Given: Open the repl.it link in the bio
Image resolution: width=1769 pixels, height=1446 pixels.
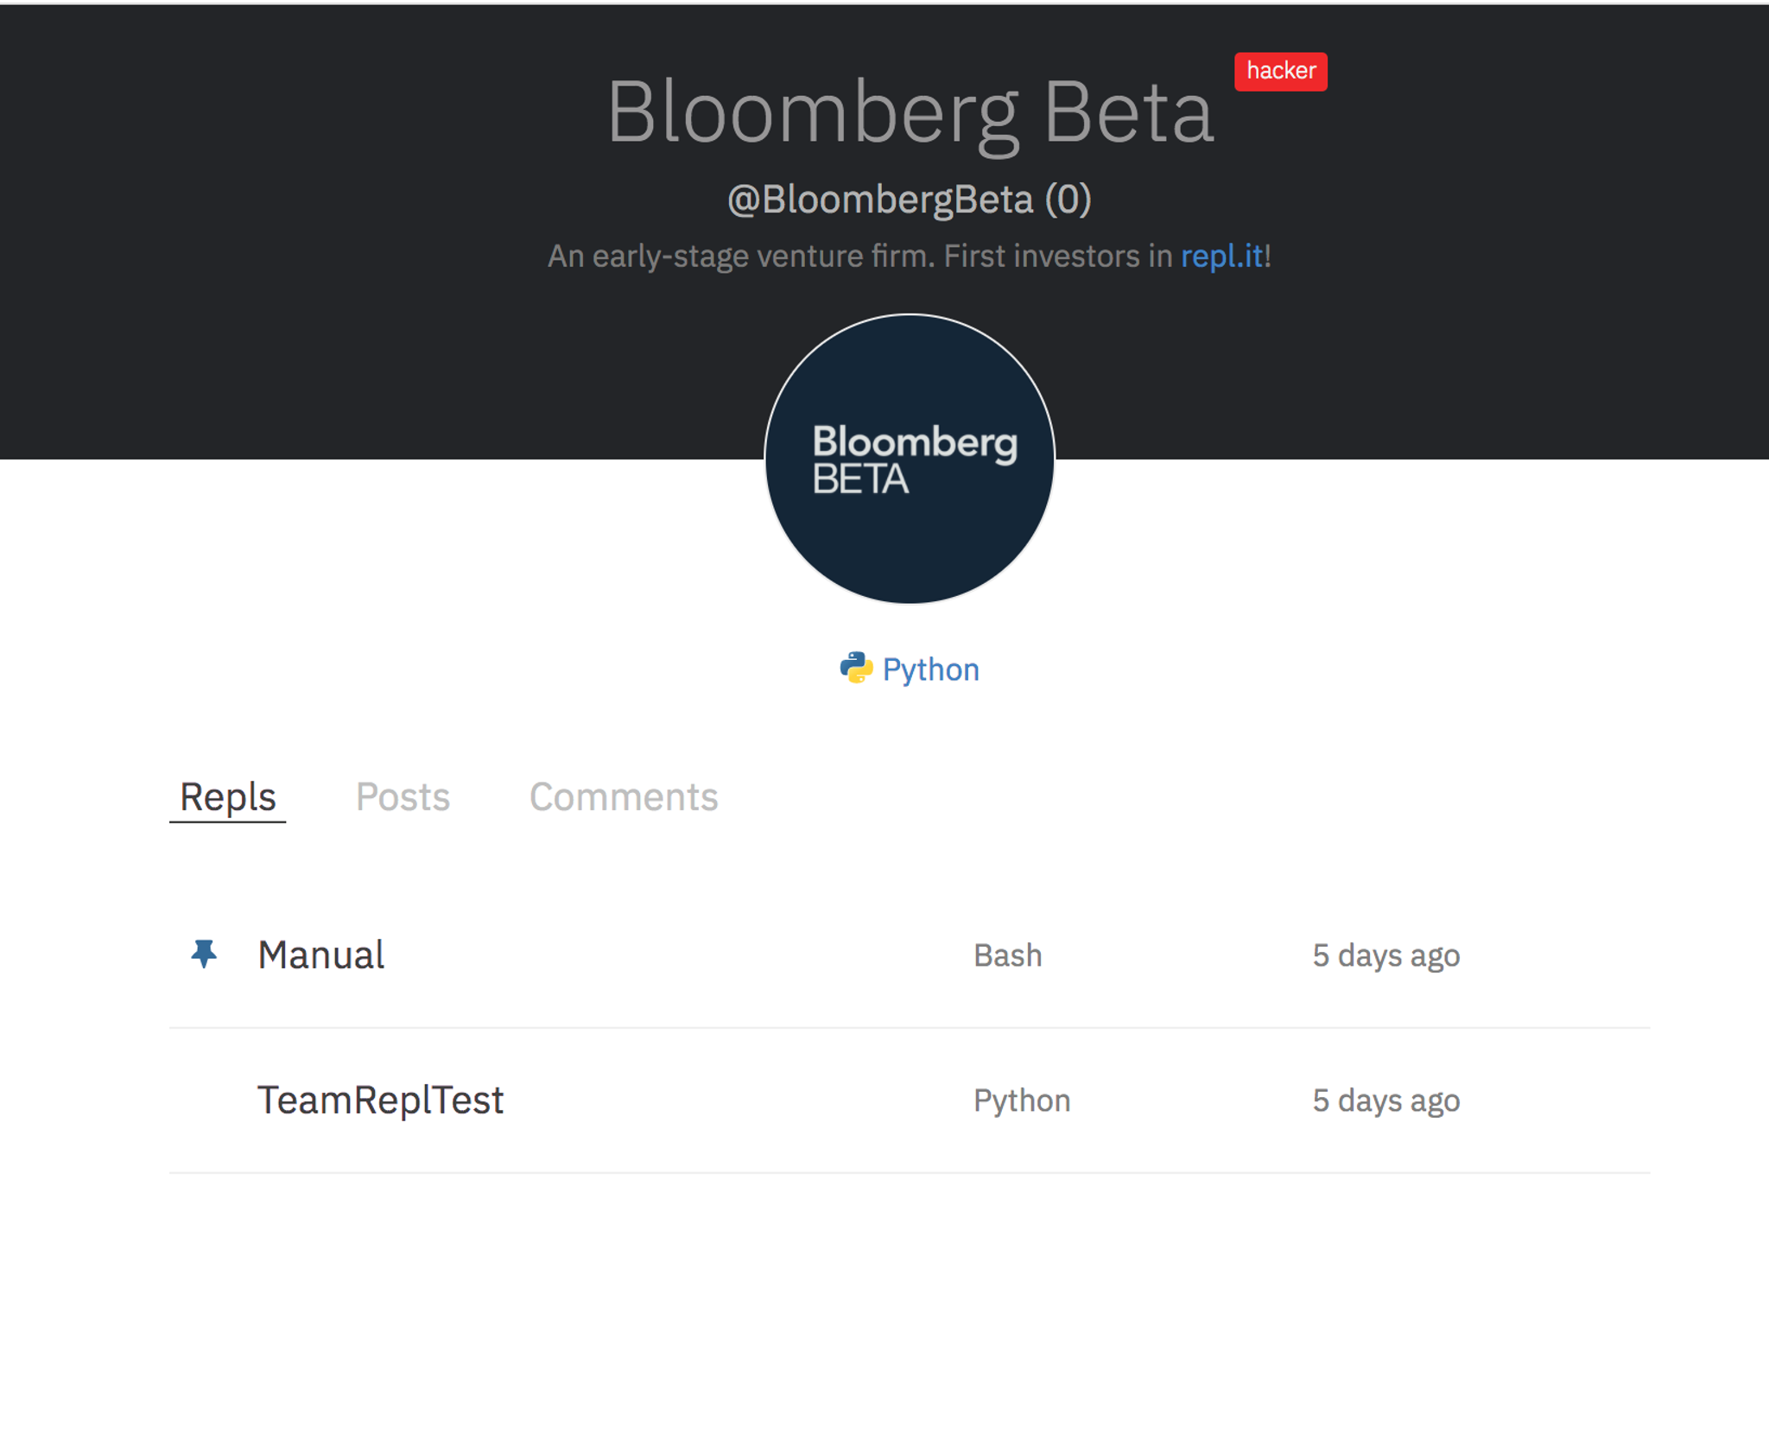Looking at the screenshot, I should (x=1221, y=255).
